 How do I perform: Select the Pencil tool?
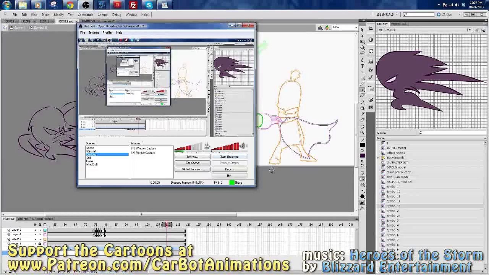(x=363, y=84)
